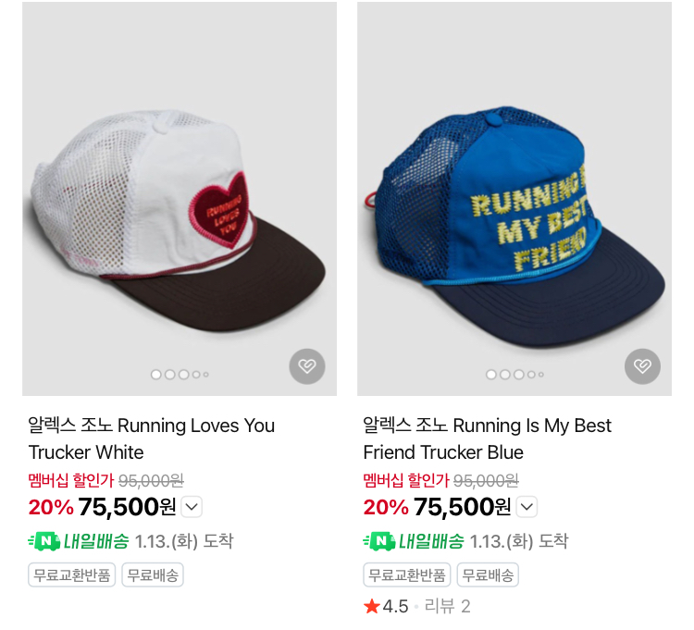Add white trucker hat to wishlist
The image size is (694, 630).
point(307,366)
